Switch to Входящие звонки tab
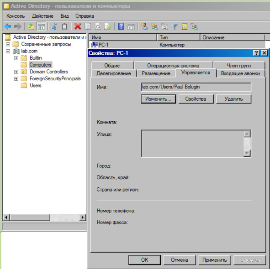Viewport: 270px width, 269px height. click(240, 73)
